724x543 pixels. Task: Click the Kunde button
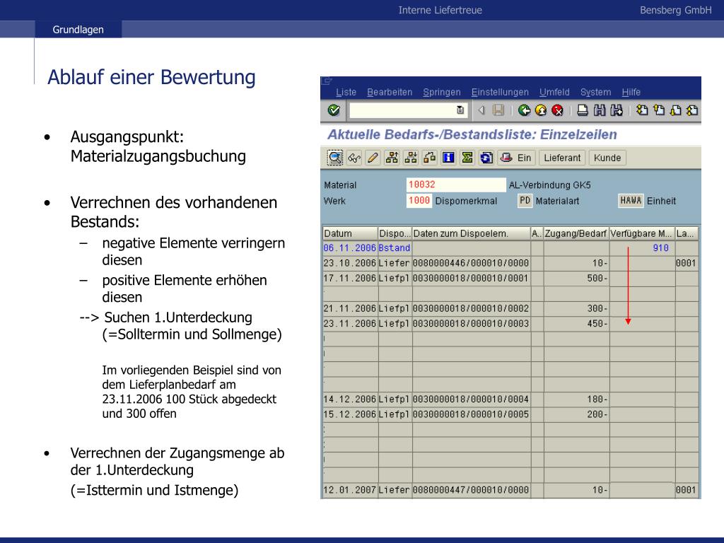point(607,158)
